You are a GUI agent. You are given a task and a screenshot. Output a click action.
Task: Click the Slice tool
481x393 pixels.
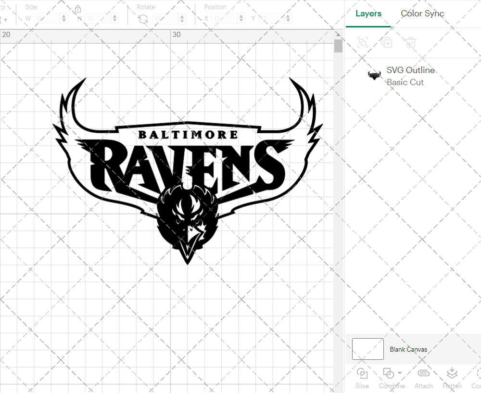(x=362, y=378)
